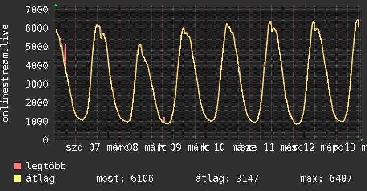367x191 pixels.
Task: Click the 0 y-axis label
Action: [45, 140]
